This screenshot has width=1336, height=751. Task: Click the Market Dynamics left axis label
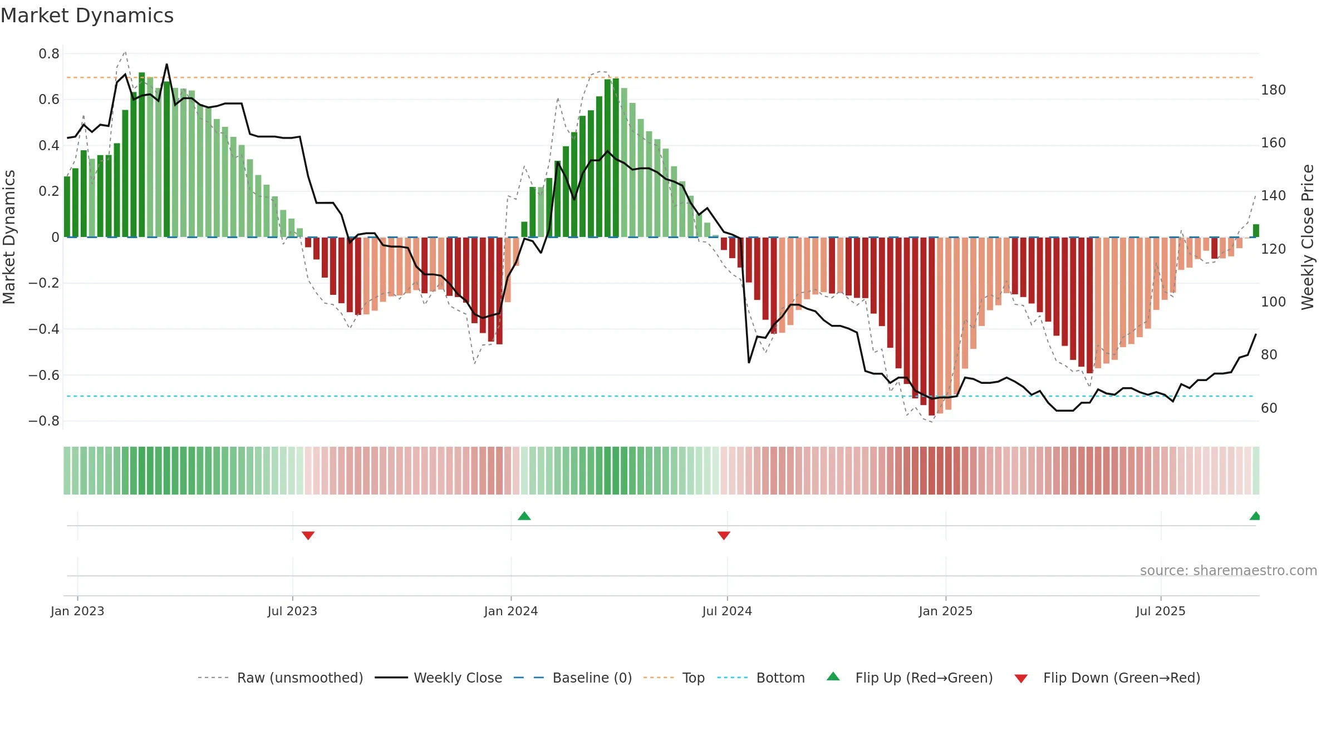click(x=9, y=237)
